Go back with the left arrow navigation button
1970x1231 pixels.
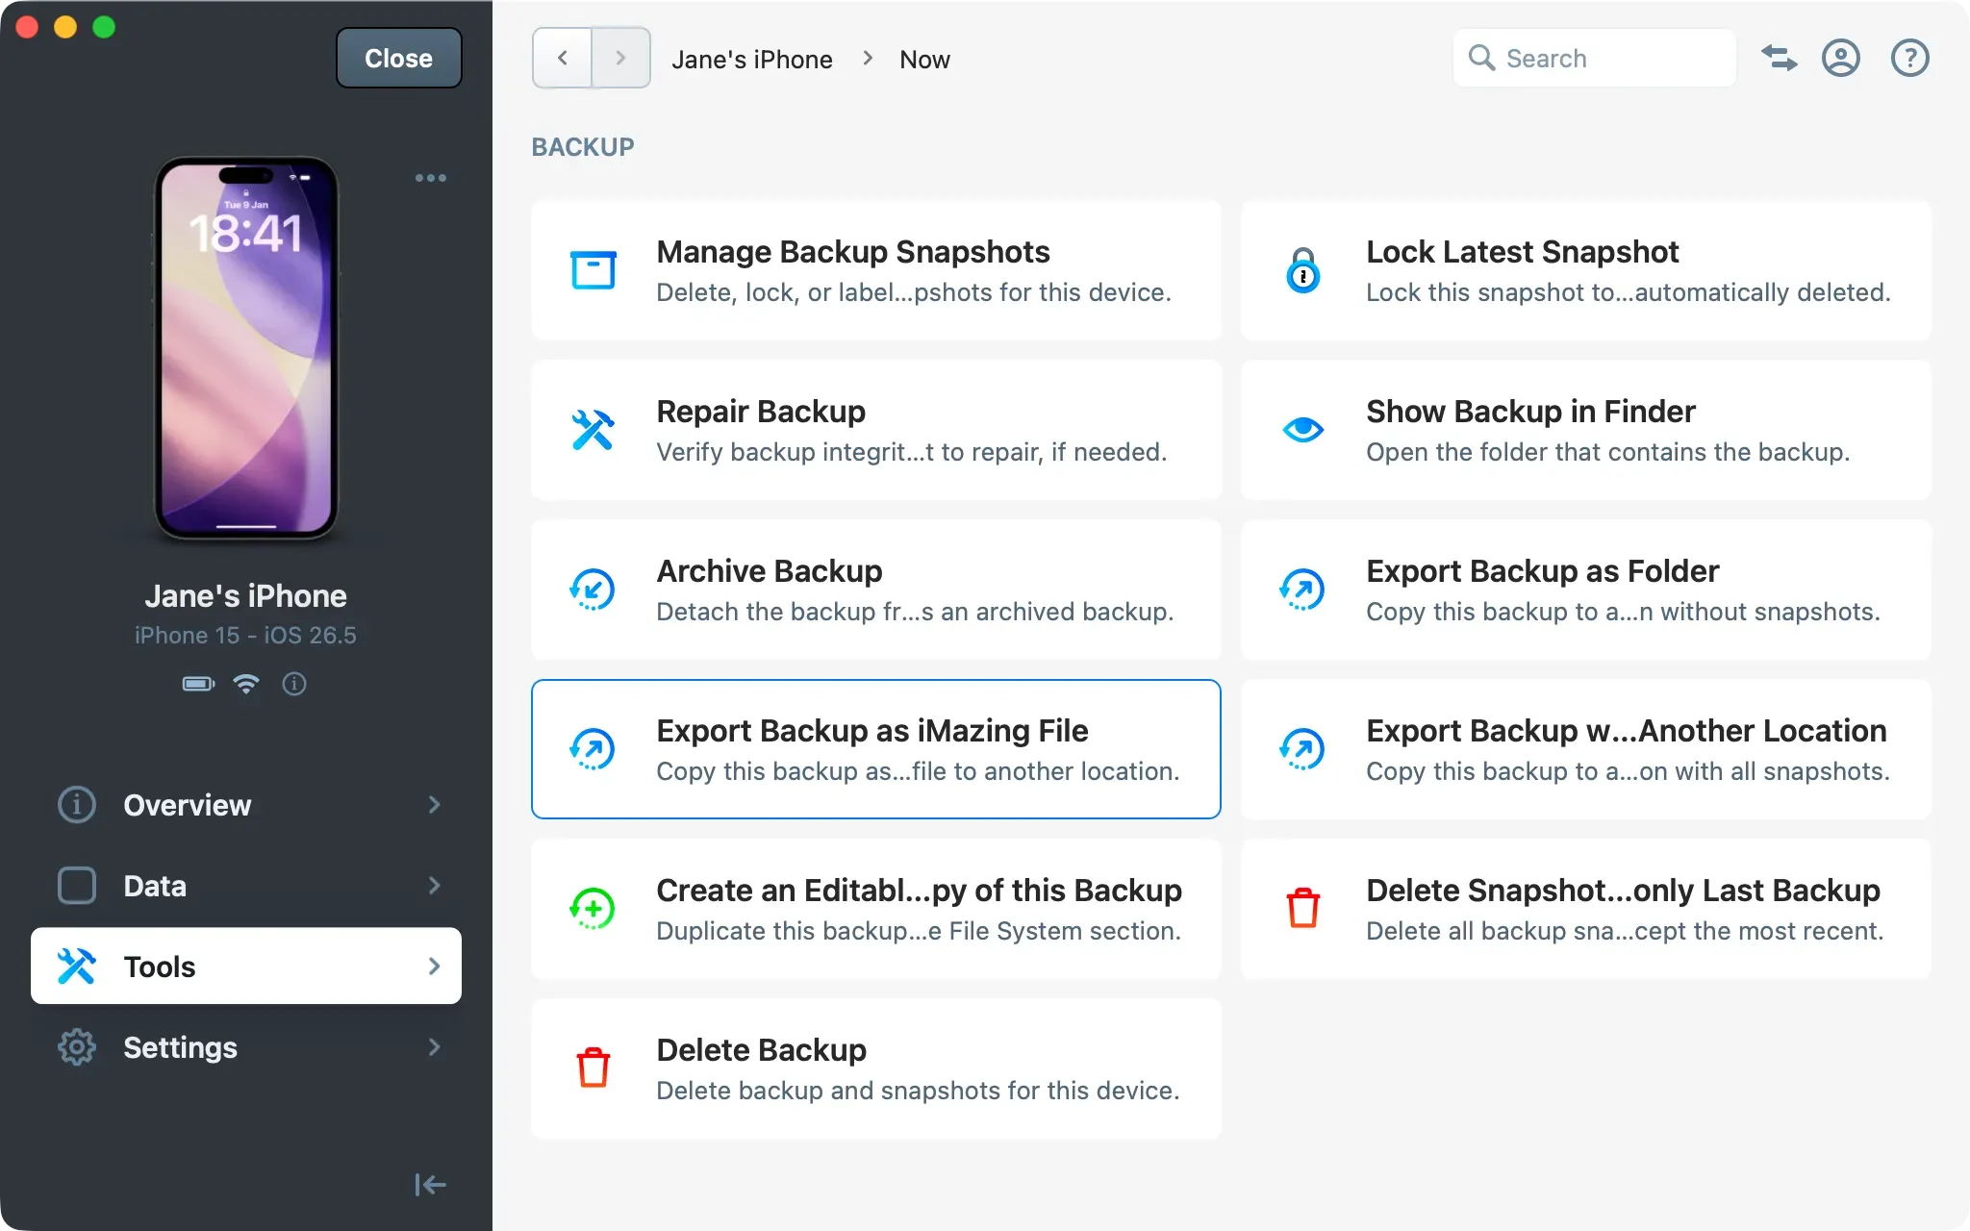coord(562,59)
